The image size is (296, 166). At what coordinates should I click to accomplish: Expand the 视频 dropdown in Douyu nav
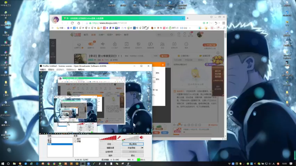(x=110, y=35)
